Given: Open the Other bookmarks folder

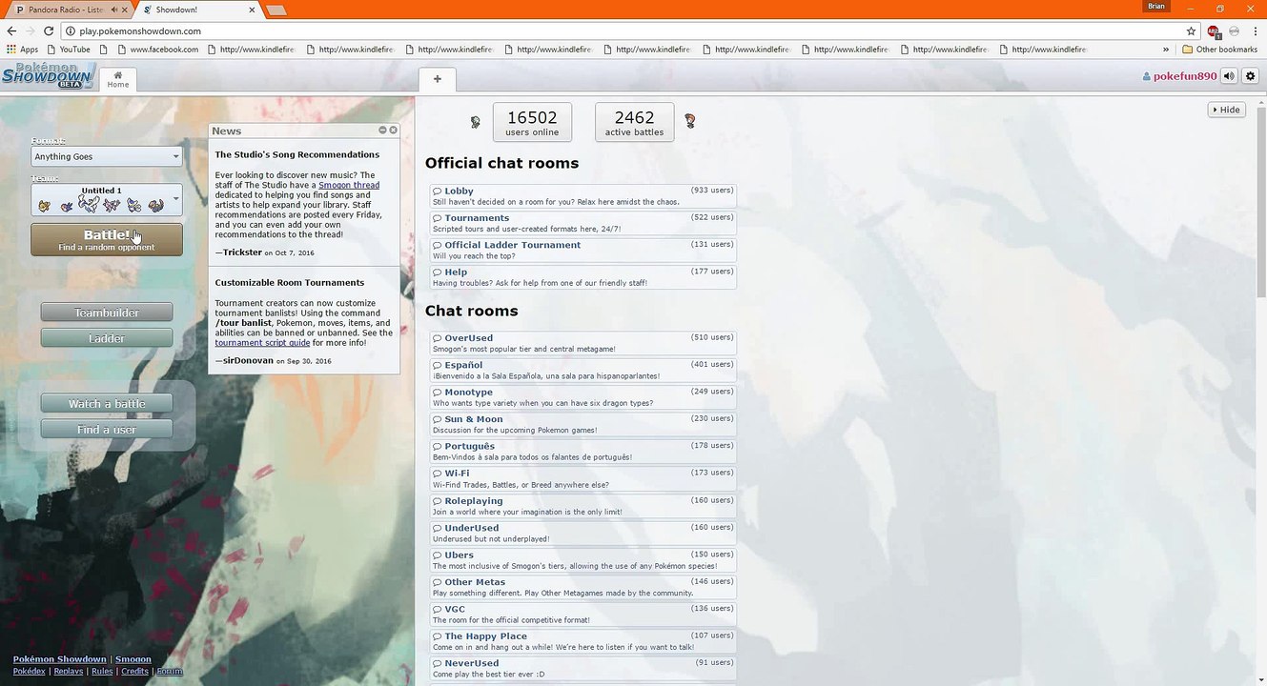Looking at the screenshot, I should click(x=1219, y=50).
